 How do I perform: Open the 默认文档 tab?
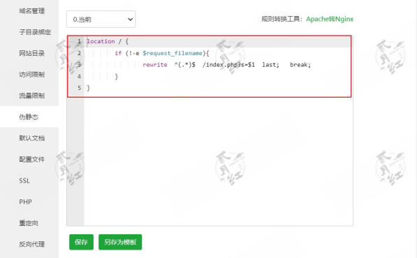(31, 138)
